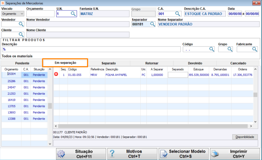
Task: Click the gear icon on the Situação button
Action: click(61, 154)
